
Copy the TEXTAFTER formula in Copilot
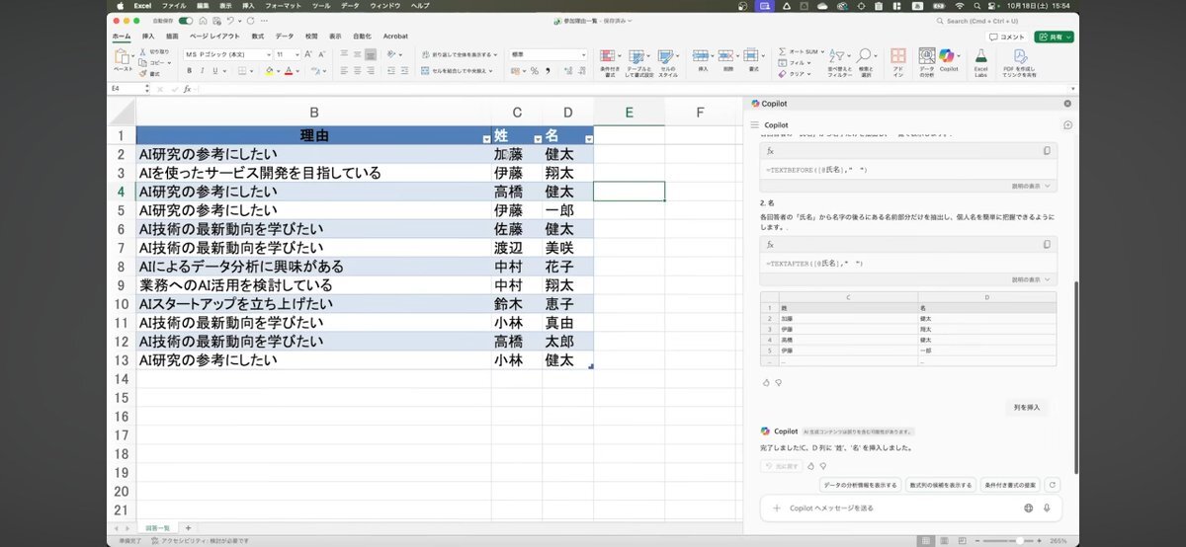coord(1047,244)
